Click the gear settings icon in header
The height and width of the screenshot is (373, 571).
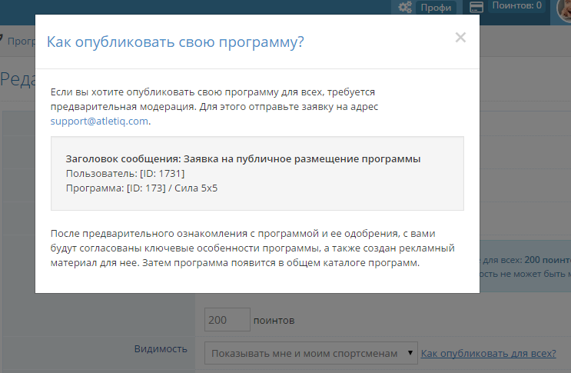point(404,7)
